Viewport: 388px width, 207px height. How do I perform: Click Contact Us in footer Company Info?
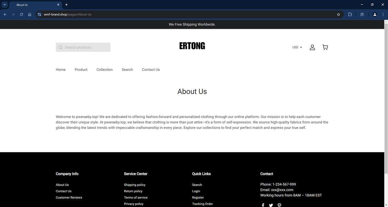click(64, 191)
